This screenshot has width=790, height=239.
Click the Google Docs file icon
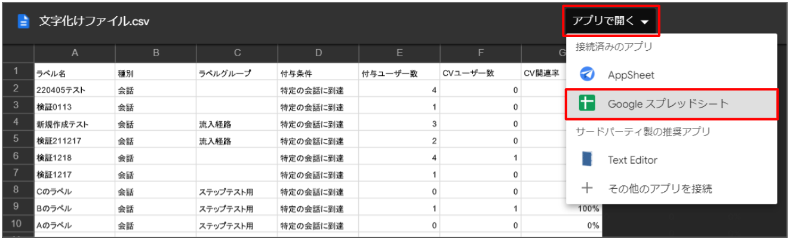click(23, 22)
